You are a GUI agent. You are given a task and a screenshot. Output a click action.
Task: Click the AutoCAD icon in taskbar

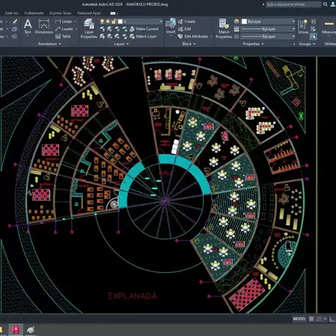click(16, 329)
